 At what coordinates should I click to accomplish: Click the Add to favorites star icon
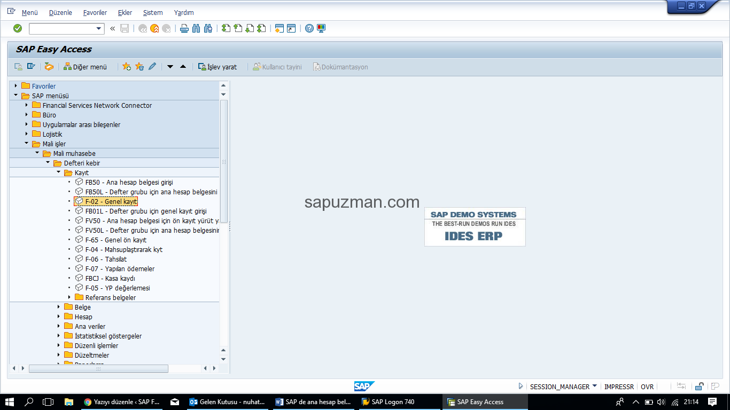coord(127,67)
